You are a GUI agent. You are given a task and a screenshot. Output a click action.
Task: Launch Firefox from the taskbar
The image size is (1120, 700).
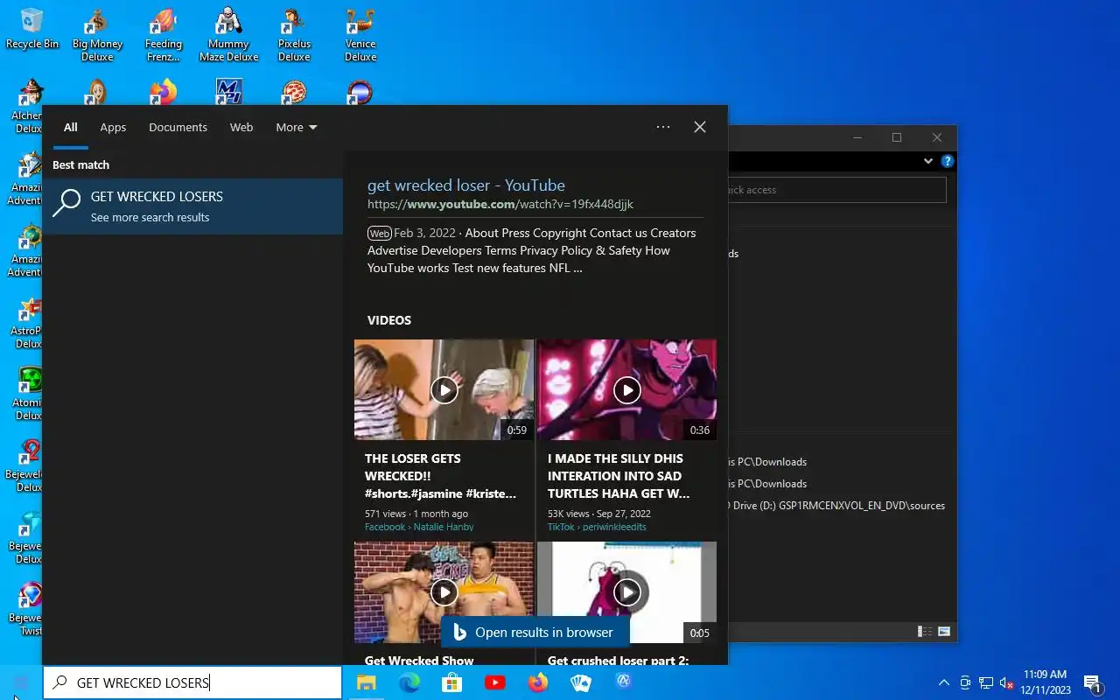click(x=538, y=682)
